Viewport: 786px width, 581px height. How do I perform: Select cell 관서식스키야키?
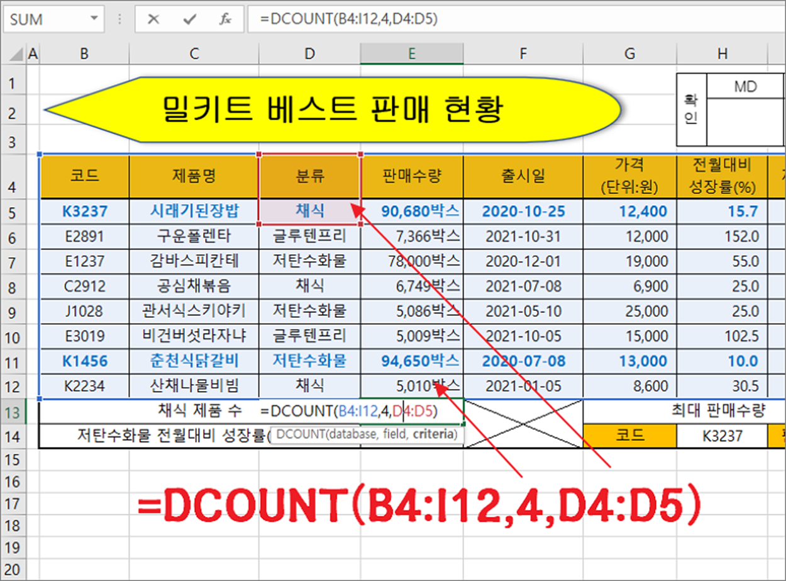point(194,311)
